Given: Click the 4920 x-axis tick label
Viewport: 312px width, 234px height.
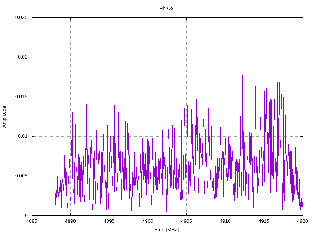Looking at the screenshot, I should pos(303,221).
